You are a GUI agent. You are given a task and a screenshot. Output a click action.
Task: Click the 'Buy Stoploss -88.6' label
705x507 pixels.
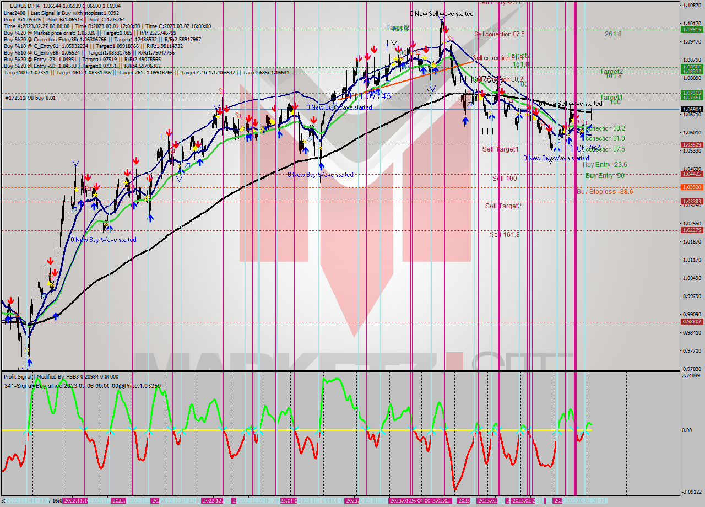(605, 192)
